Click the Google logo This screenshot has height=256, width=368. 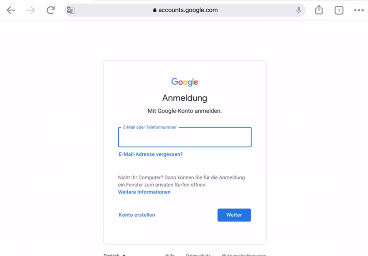point(184,82)
